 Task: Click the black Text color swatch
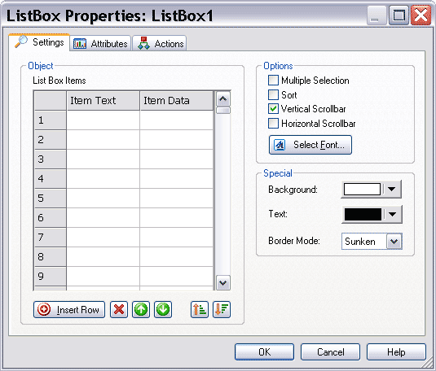click(363, 214)
